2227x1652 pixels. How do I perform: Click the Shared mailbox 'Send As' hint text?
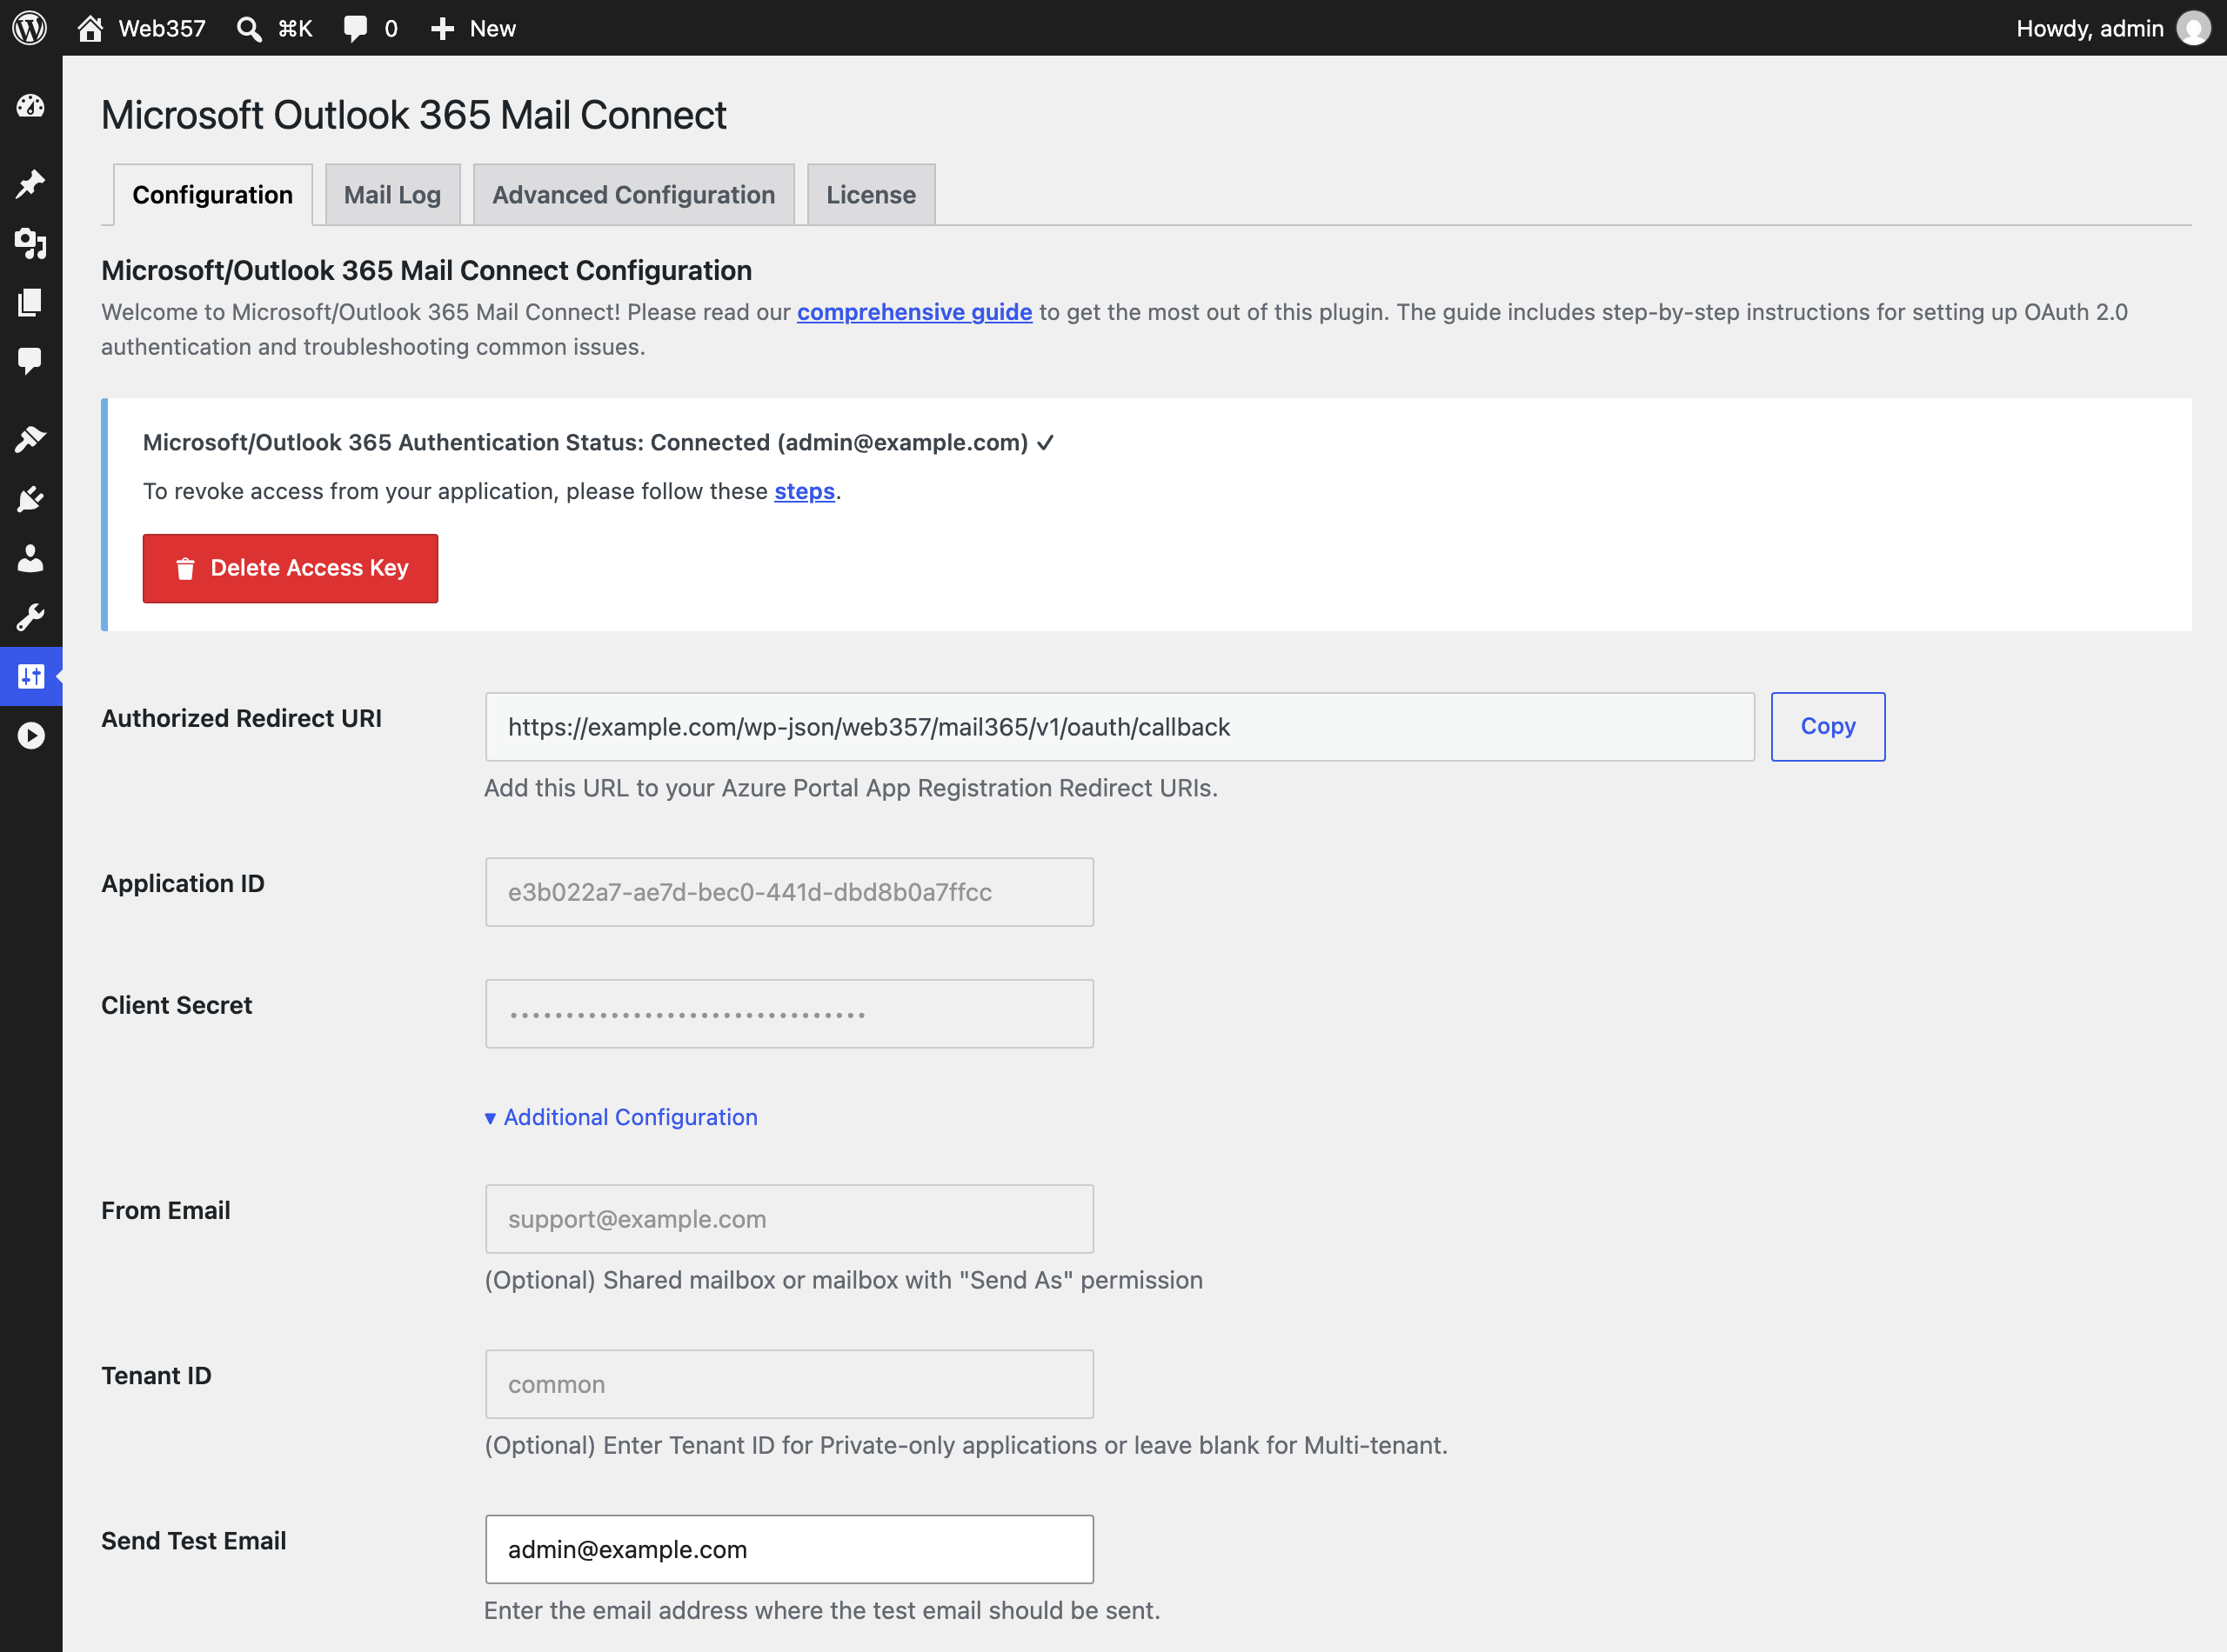click(x=843, y=1280)
